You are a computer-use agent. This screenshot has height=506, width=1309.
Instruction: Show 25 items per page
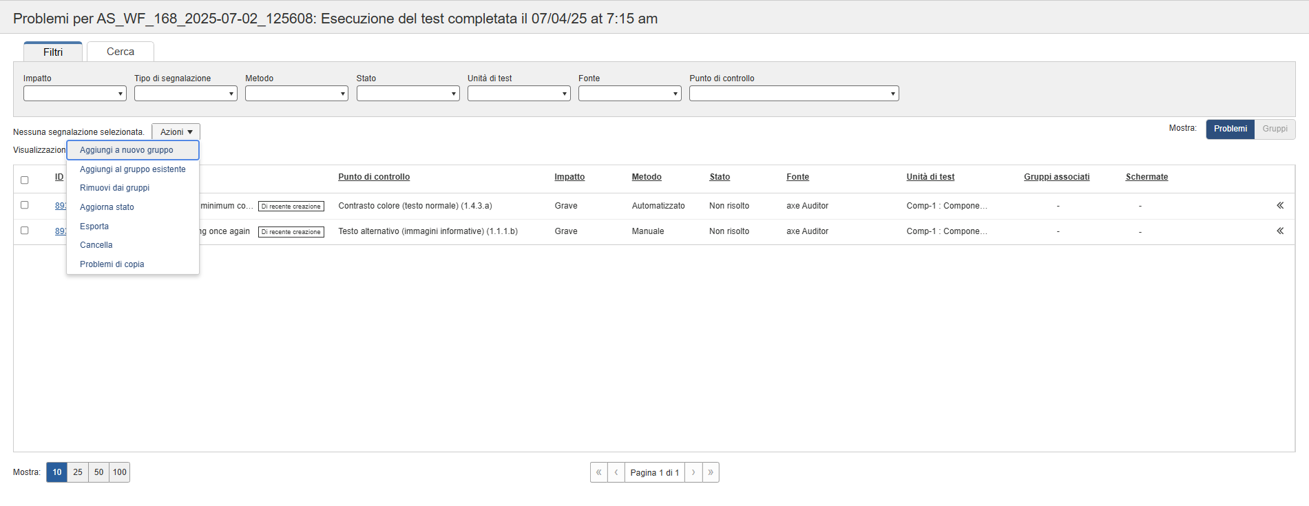(x=78, y=472)
